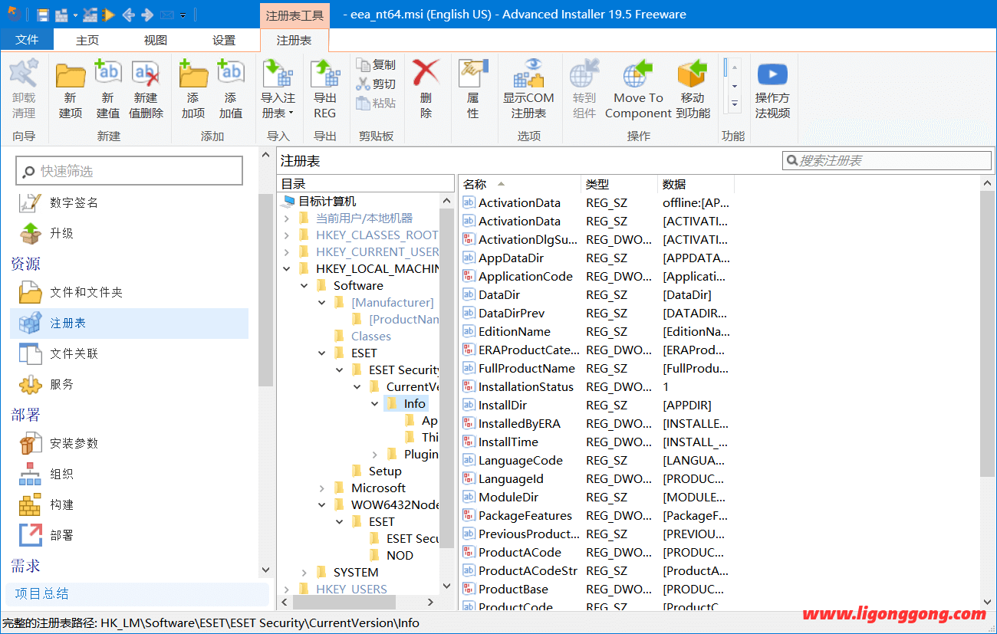Select the NOD key in tree
Image resolution: width=997 pixels, height=634 pixels.
pyautogui.click(x=400, y=556)
